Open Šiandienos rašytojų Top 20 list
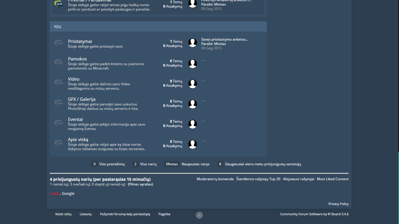 258,179
